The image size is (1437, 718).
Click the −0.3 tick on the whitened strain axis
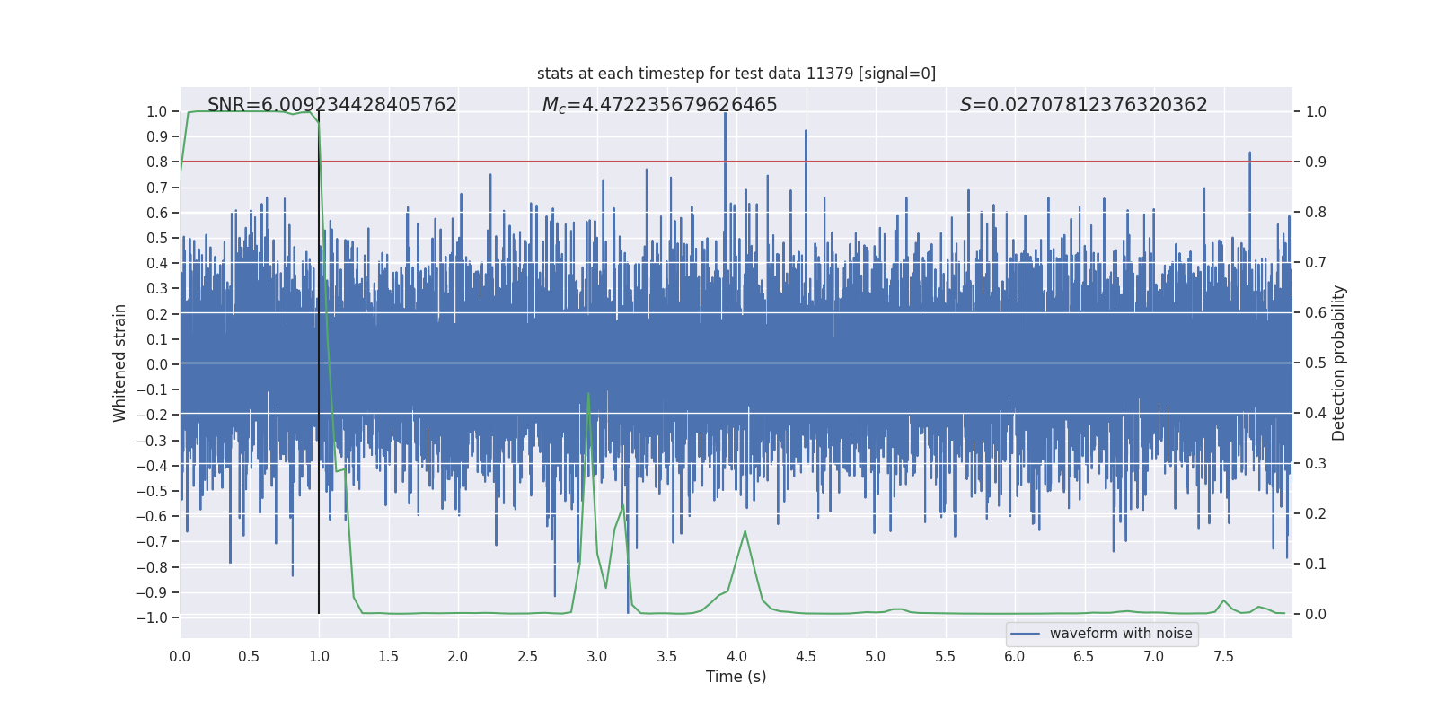click(152, 441)
